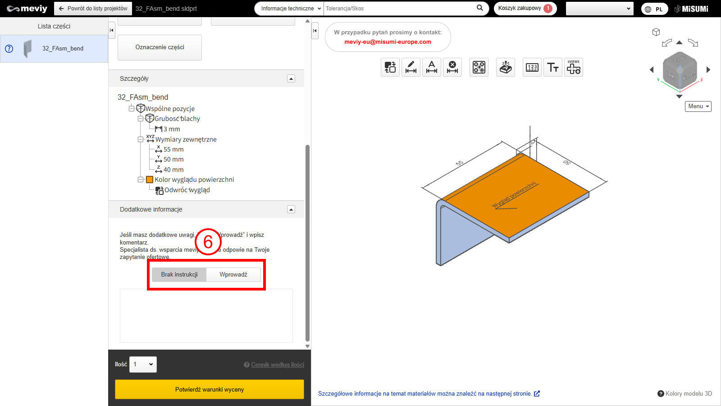Collapse the parts list panel arrow
The width and height of the screenshot is (721, 406).
[112, 30]
